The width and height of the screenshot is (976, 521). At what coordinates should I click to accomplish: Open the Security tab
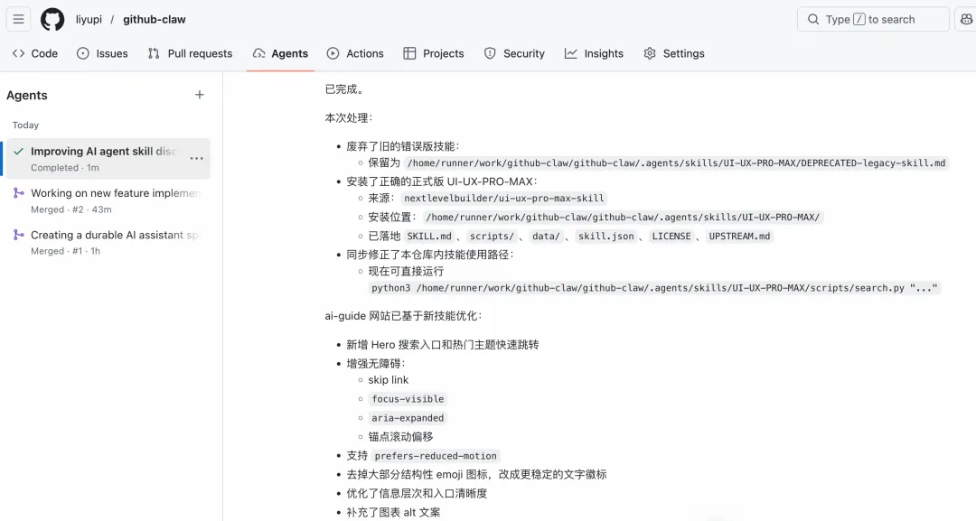514,53
